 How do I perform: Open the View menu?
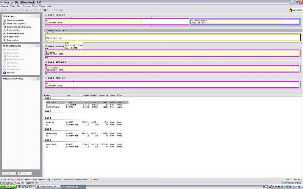point(12,6)
